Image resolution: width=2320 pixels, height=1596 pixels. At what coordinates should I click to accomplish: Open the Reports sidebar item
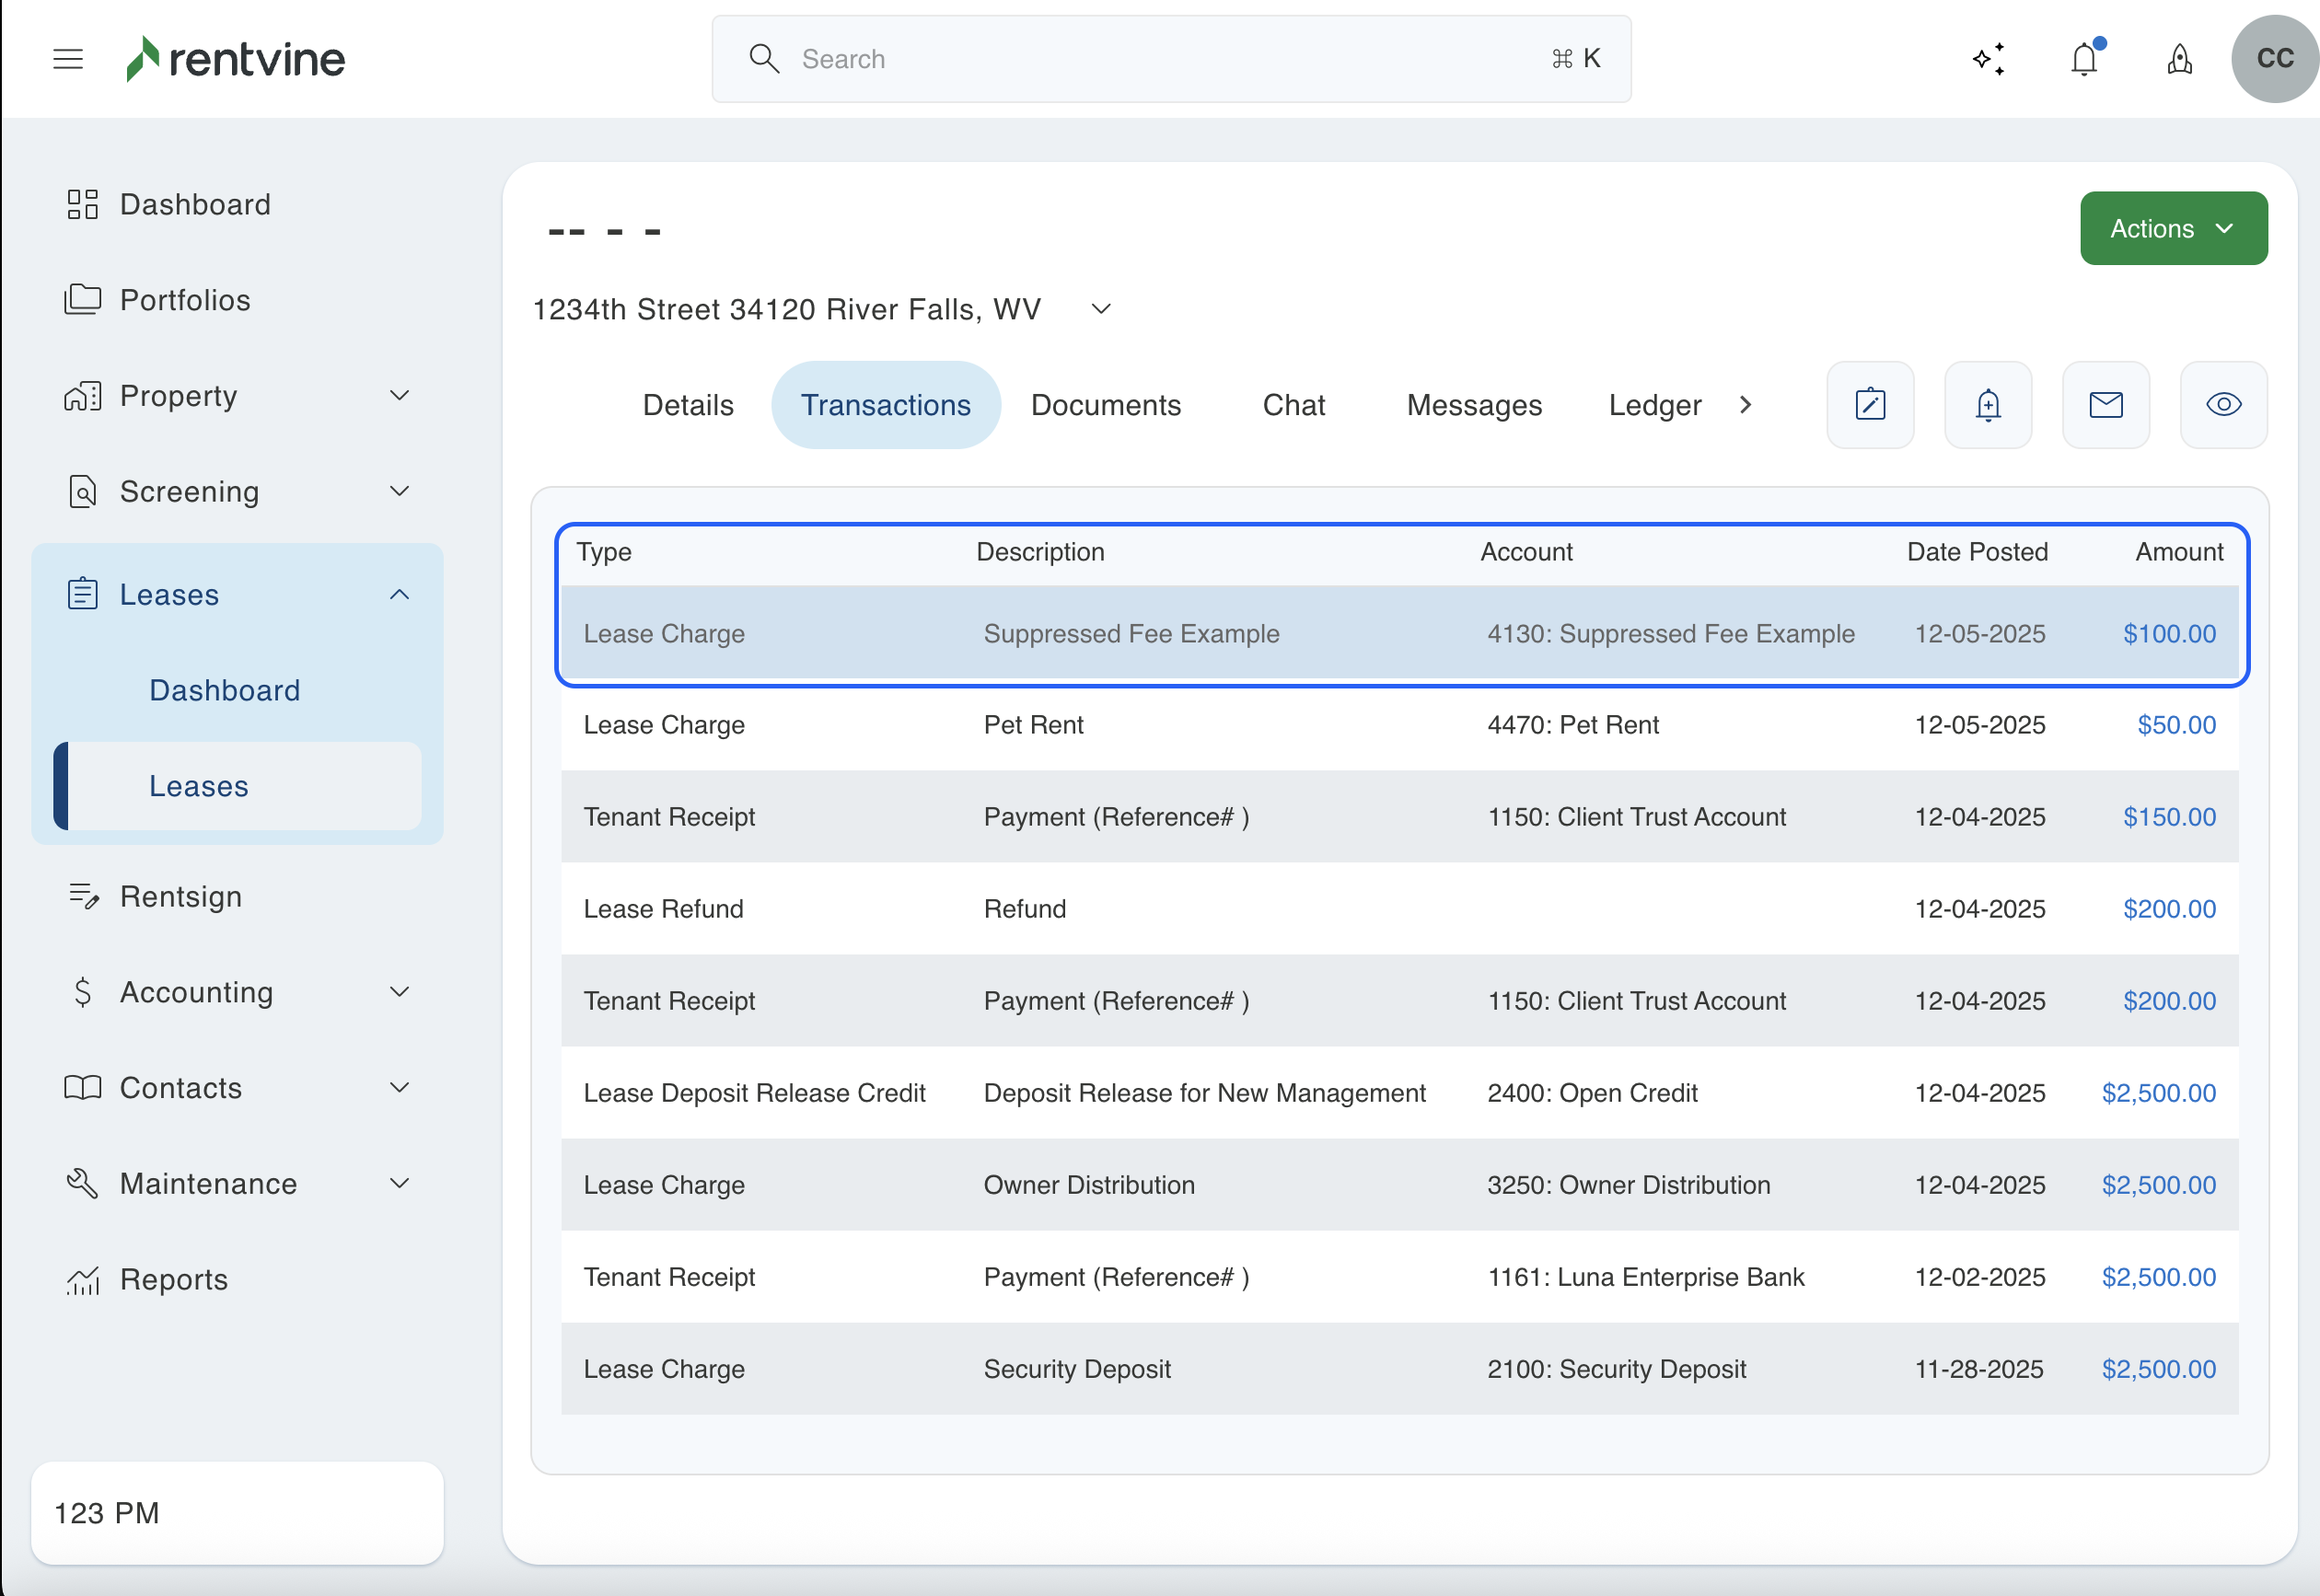tap(174, 1279)
